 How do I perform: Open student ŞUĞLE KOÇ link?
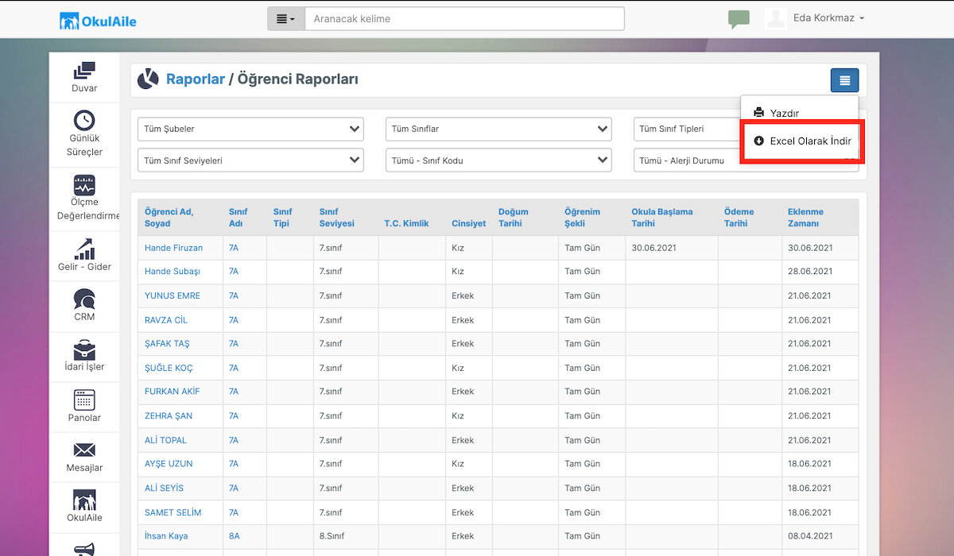coord(169,368)
